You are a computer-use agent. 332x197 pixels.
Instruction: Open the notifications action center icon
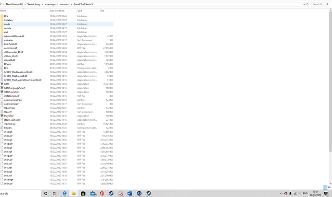click(326, 194)
